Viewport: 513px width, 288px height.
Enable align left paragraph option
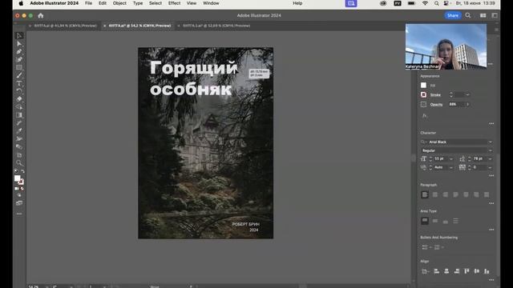(x=425, y=194)
